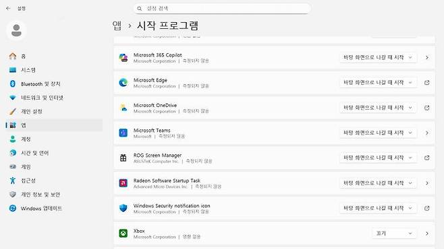444x249 pixels.
Task: Expand Radeon Software Startup Task chevron
Action: pyautogui.click(x=427, y=183)
